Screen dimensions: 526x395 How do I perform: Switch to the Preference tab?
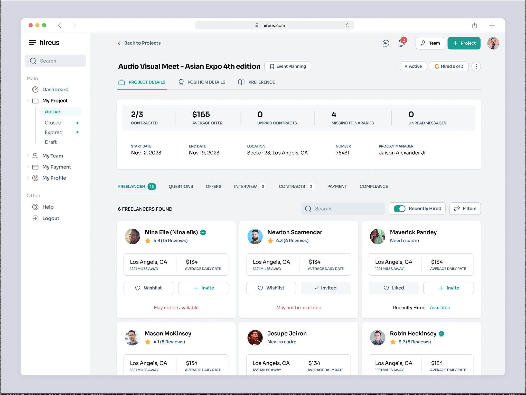click(257, 82)
